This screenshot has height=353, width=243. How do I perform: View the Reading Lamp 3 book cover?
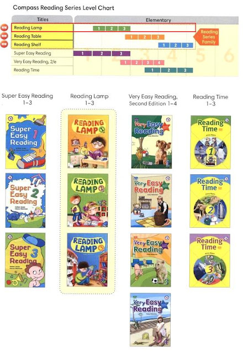pyautogui.click(x=87, y=260)
